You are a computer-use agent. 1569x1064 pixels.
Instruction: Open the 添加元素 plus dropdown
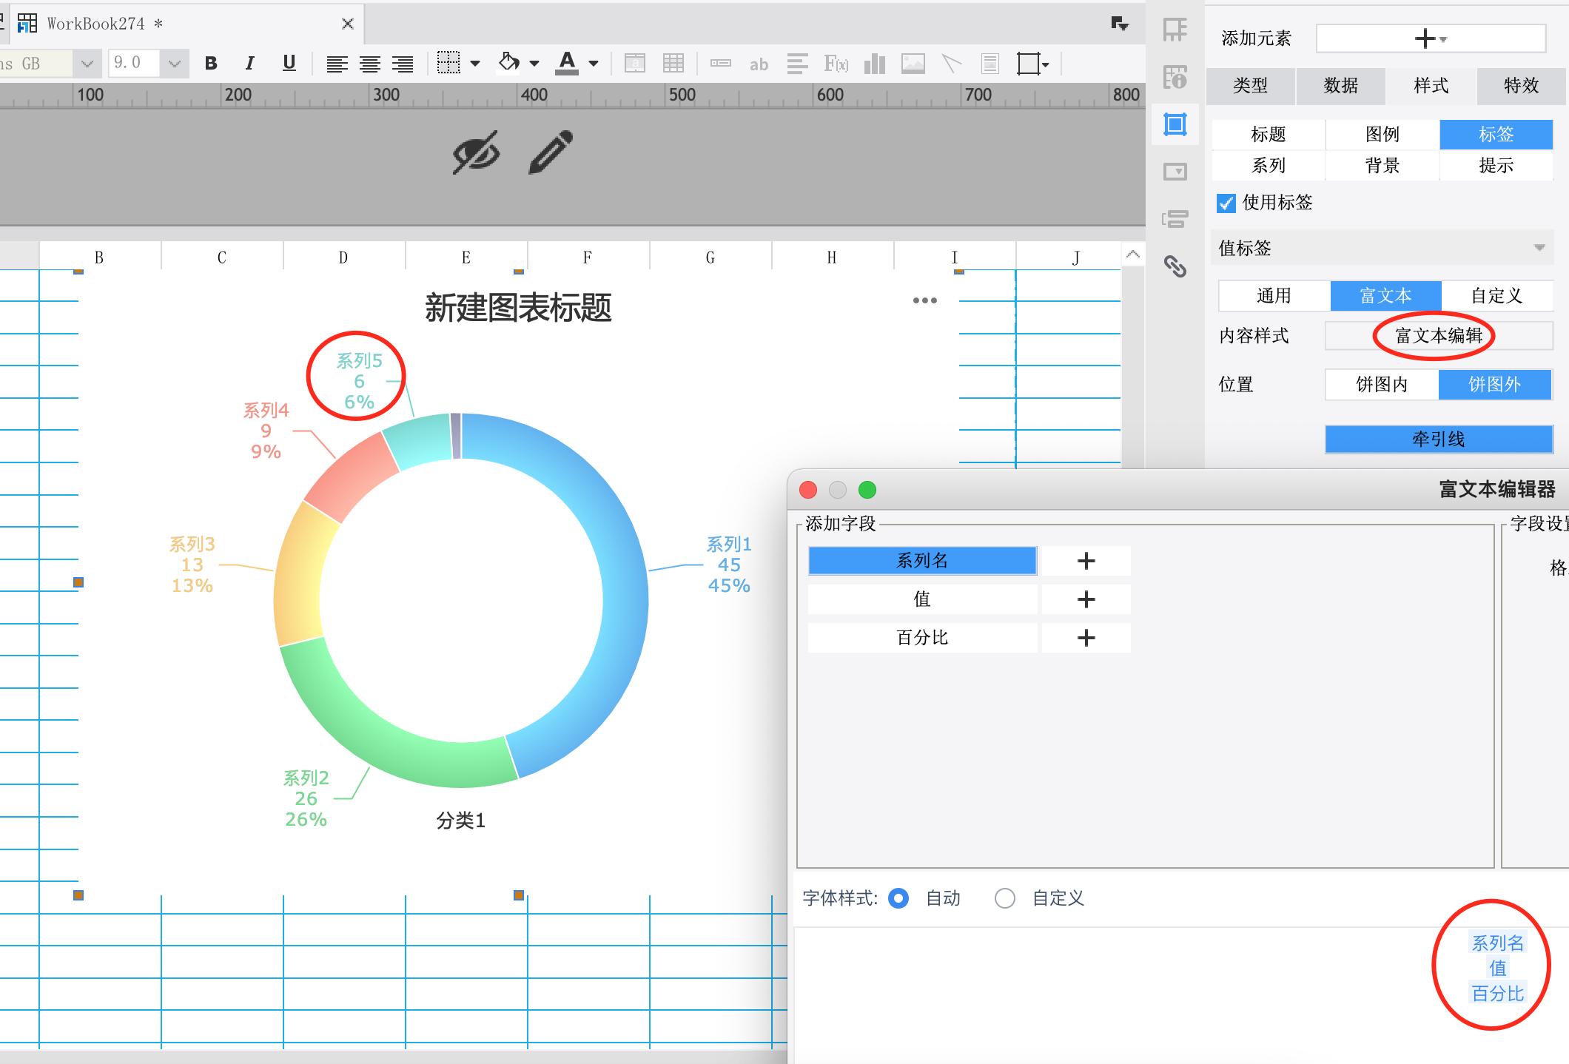[1430, 38]
